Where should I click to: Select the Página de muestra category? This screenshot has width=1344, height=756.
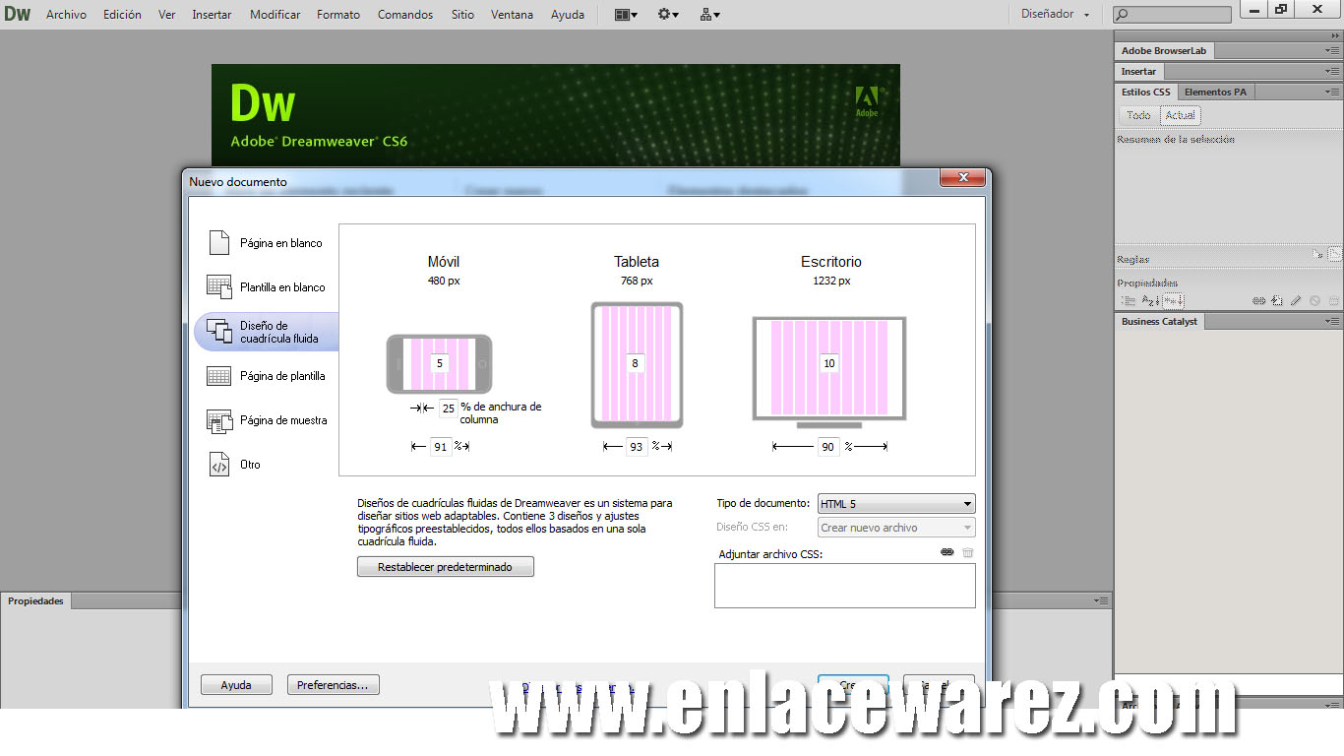point(266,420)
